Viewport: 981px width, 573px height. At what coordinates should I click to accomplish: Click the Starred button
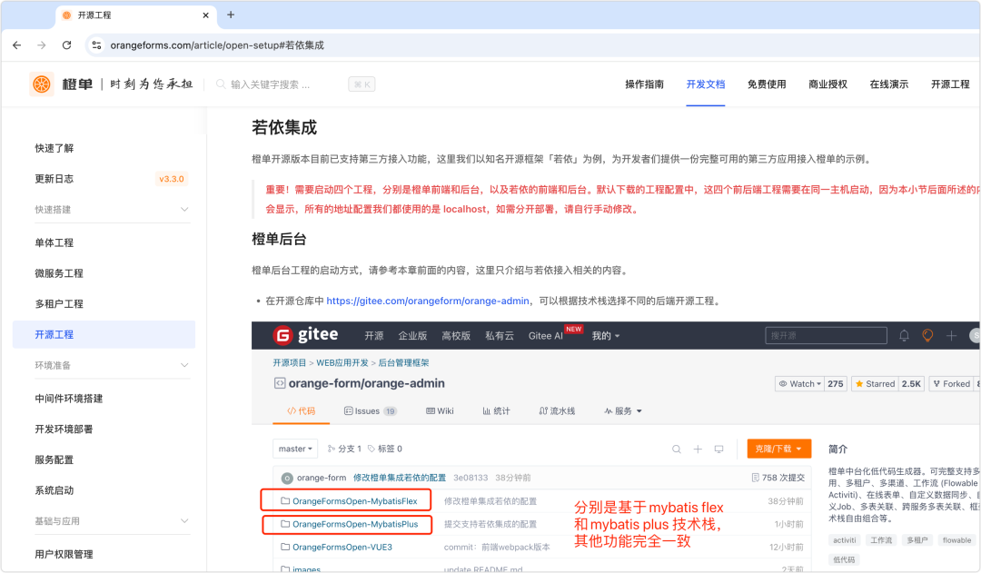pyautogui.click(x=875, y=384)
